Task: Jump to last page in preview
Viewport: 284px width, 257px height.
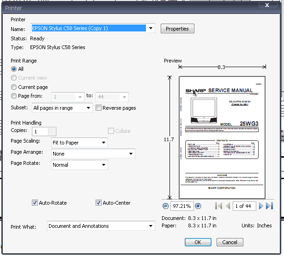Action: pyautogui.click(x=270, y=206)
